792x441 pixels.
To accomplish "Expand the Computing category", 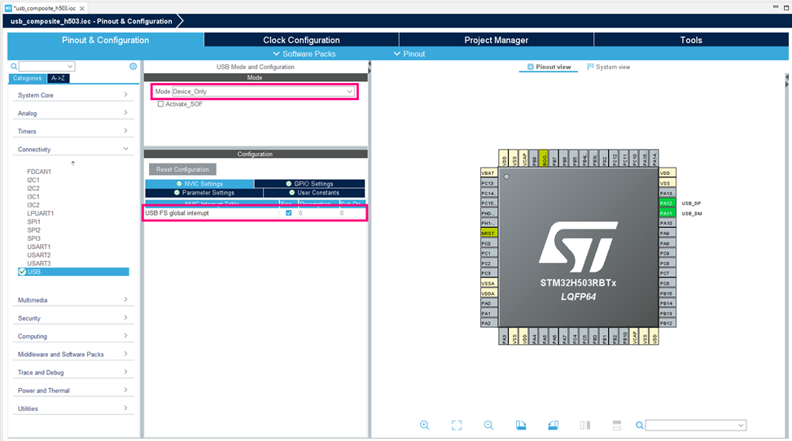I will [x=73, y=336].
